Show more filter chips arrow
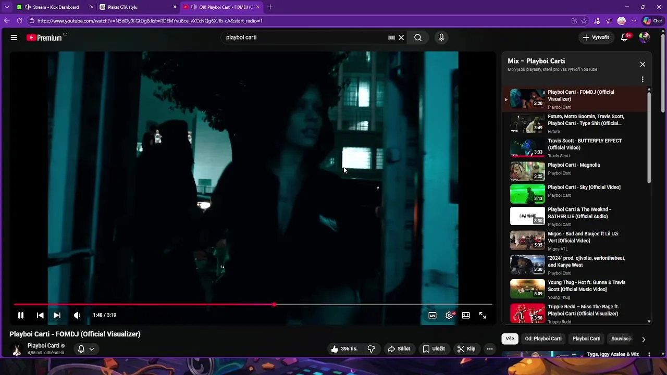The height and width of the screenshot is (375, 667). pos(644,339)
